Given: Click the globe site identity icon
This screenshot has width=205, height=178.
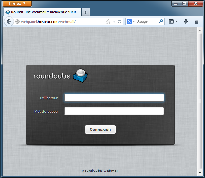Looking at the screenshot, I should [17, 22].
